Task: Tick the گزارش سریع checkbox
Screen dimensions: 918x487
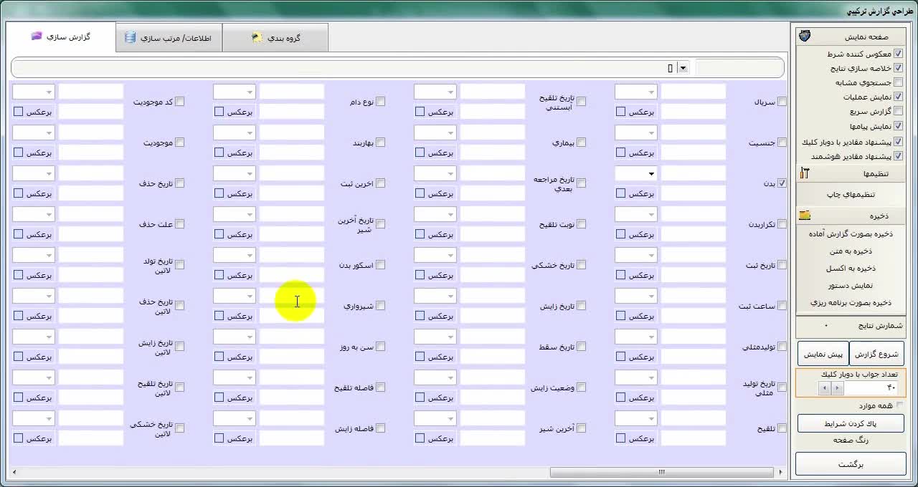Action: (898, 111)
